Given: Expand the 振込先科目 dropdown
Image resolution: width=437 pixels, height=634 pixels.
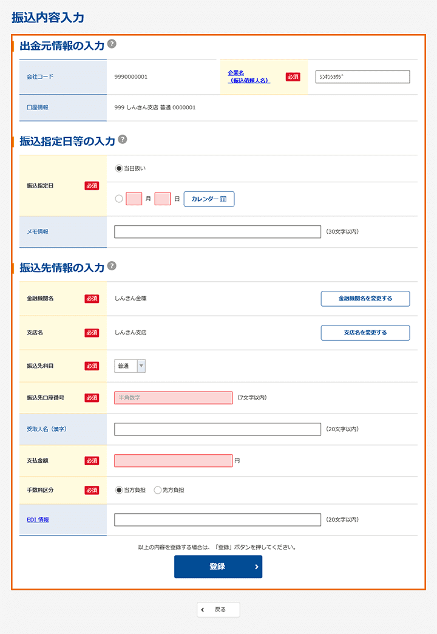Looking at the screenshot, I should click(130, 366).
